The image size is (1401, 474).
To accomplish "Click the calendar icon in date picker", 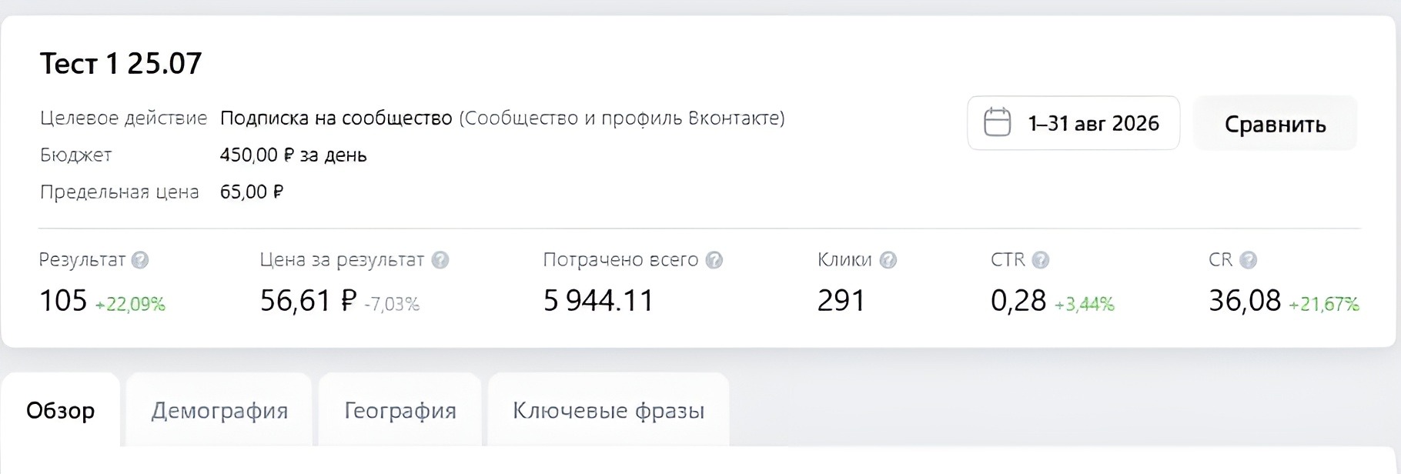I will (998, 122).
